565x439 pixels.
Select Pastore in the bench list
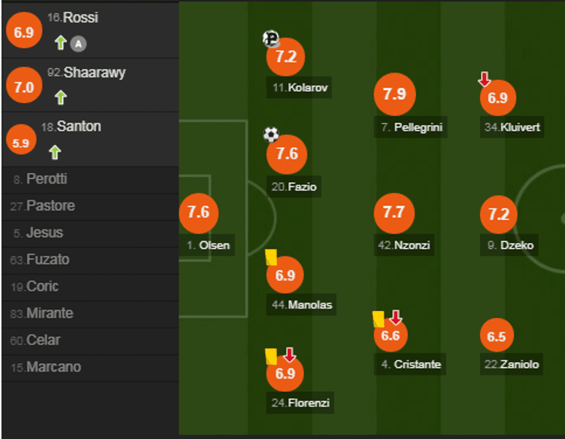tap(50, 206)
